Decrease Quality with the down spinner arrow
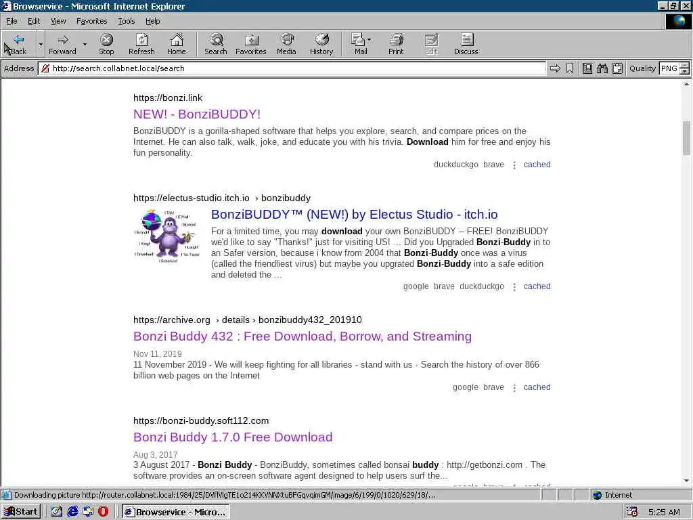 coord(685,71)
